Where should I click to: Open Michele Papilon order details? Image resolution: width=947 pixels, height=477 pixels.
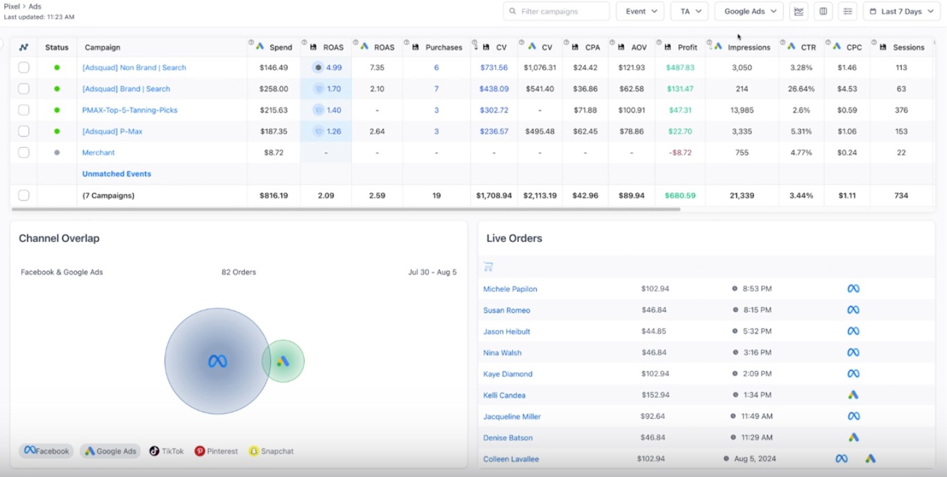[x=510, y=288]
